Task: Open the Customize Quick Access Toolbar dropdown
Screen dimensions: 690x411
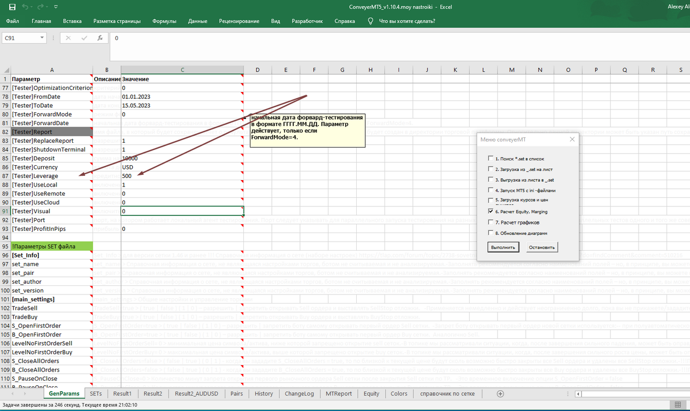Action: coord(56,7)
